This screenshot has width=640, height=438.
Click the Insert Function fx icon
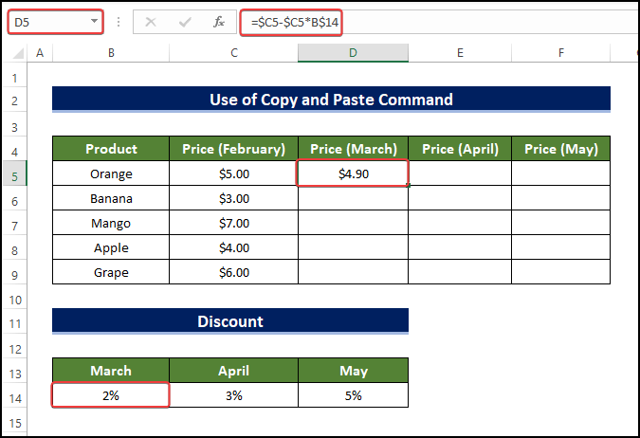tap(219, 22)
